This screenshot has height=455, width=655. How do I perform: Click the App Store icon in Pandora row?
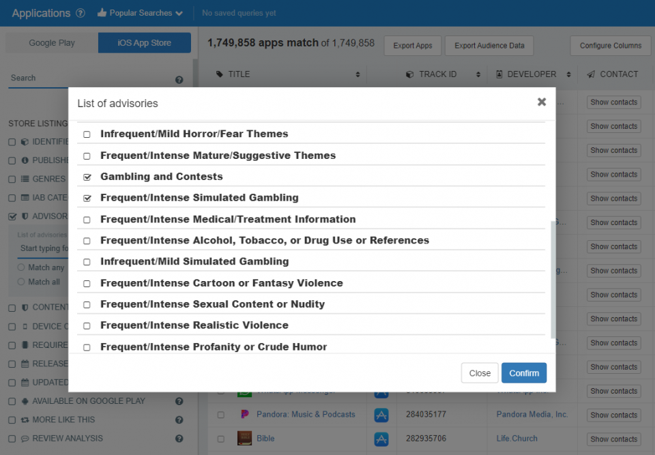[381, 415]
